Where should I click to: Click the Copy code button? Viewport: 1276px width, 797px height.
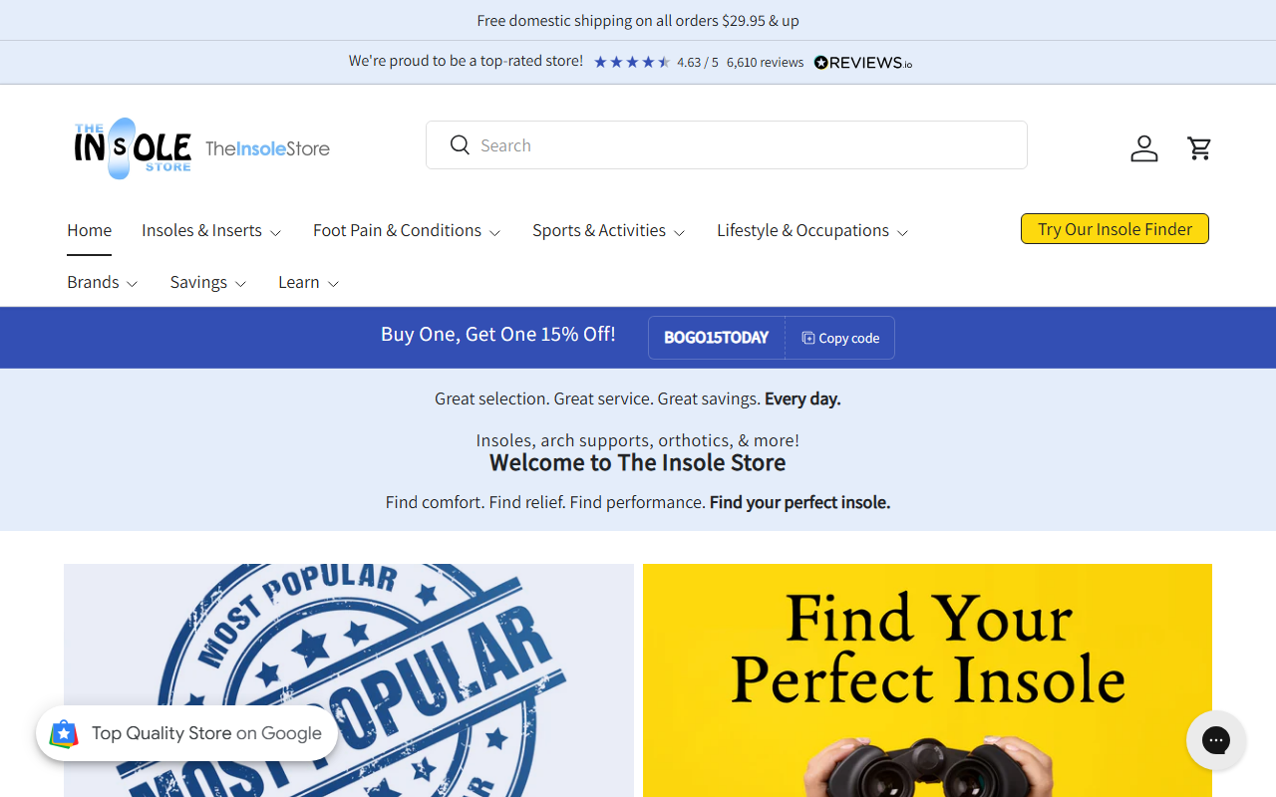point(840,338)
